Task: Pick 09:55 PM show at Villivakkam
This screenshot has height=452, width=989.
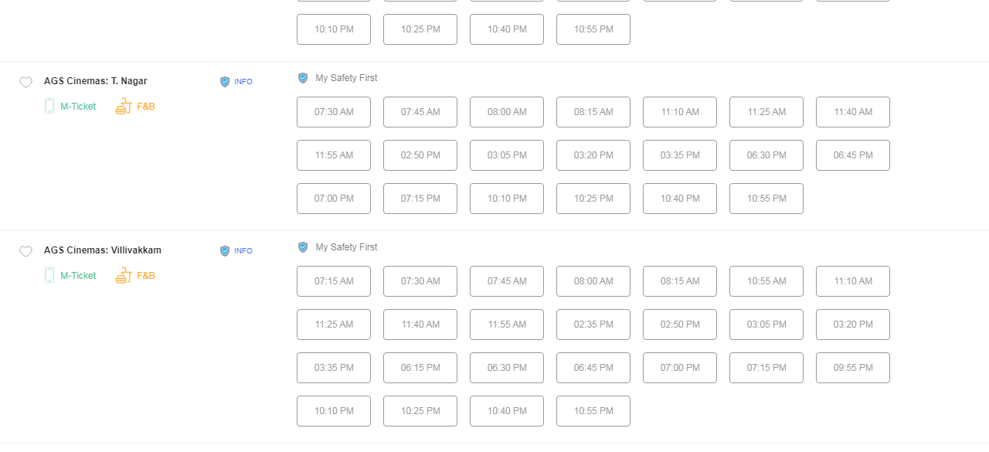Action: (853, 368)
